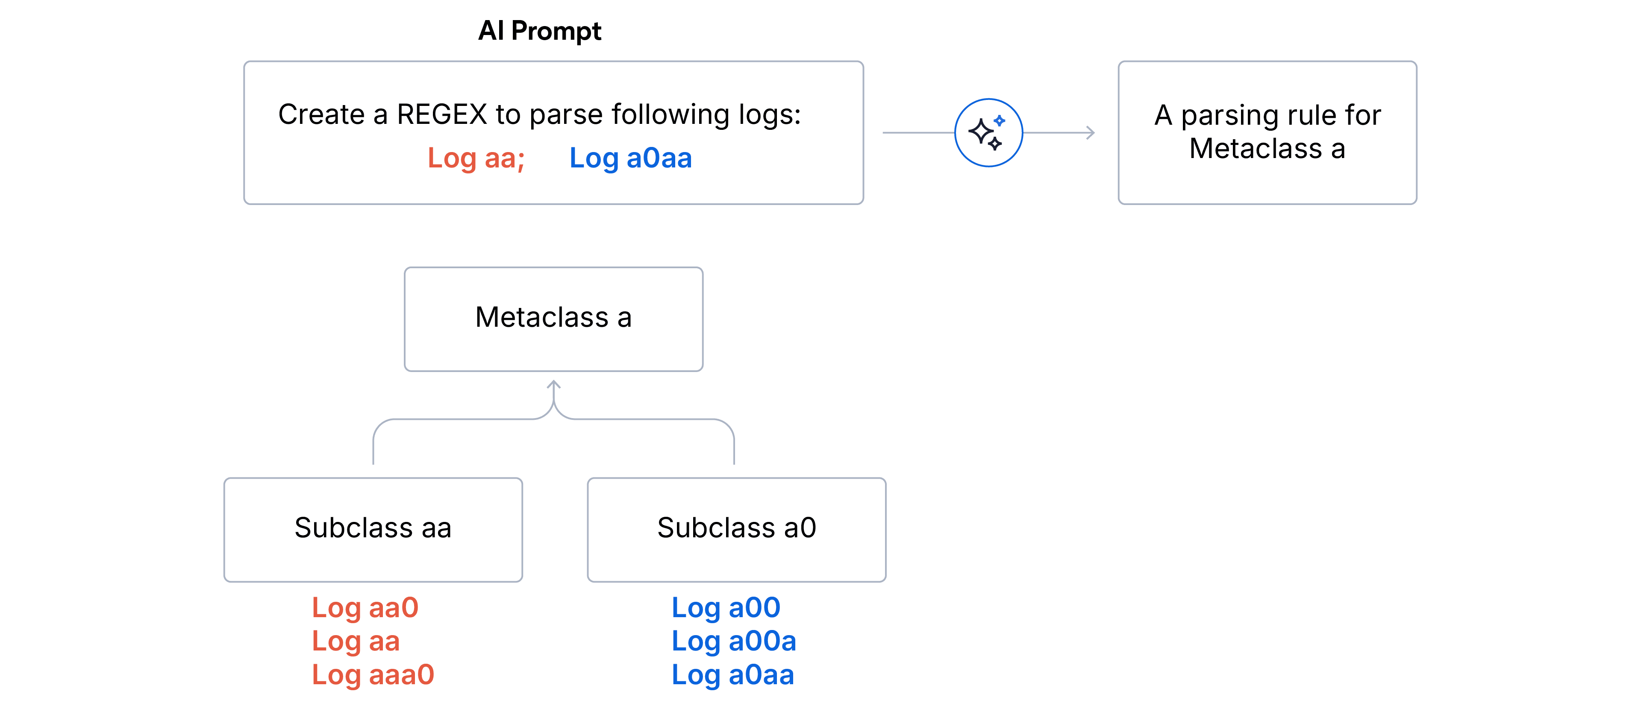
Task: Select the "Subclass aa" box
Action: coord(373,529)
